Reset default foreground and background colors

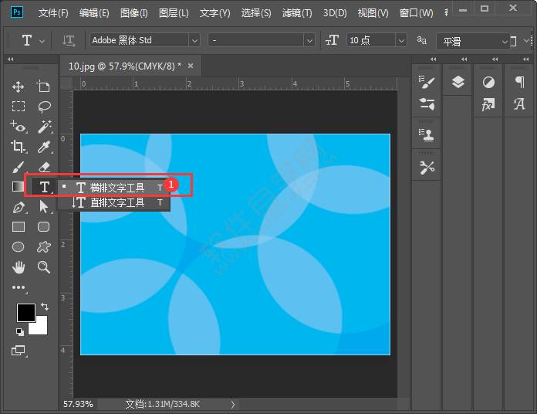20,331
